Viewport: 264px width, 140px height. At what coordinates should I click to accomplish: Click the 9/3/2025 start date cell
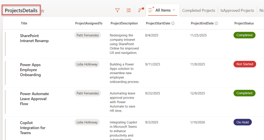[x=152, y=122]
